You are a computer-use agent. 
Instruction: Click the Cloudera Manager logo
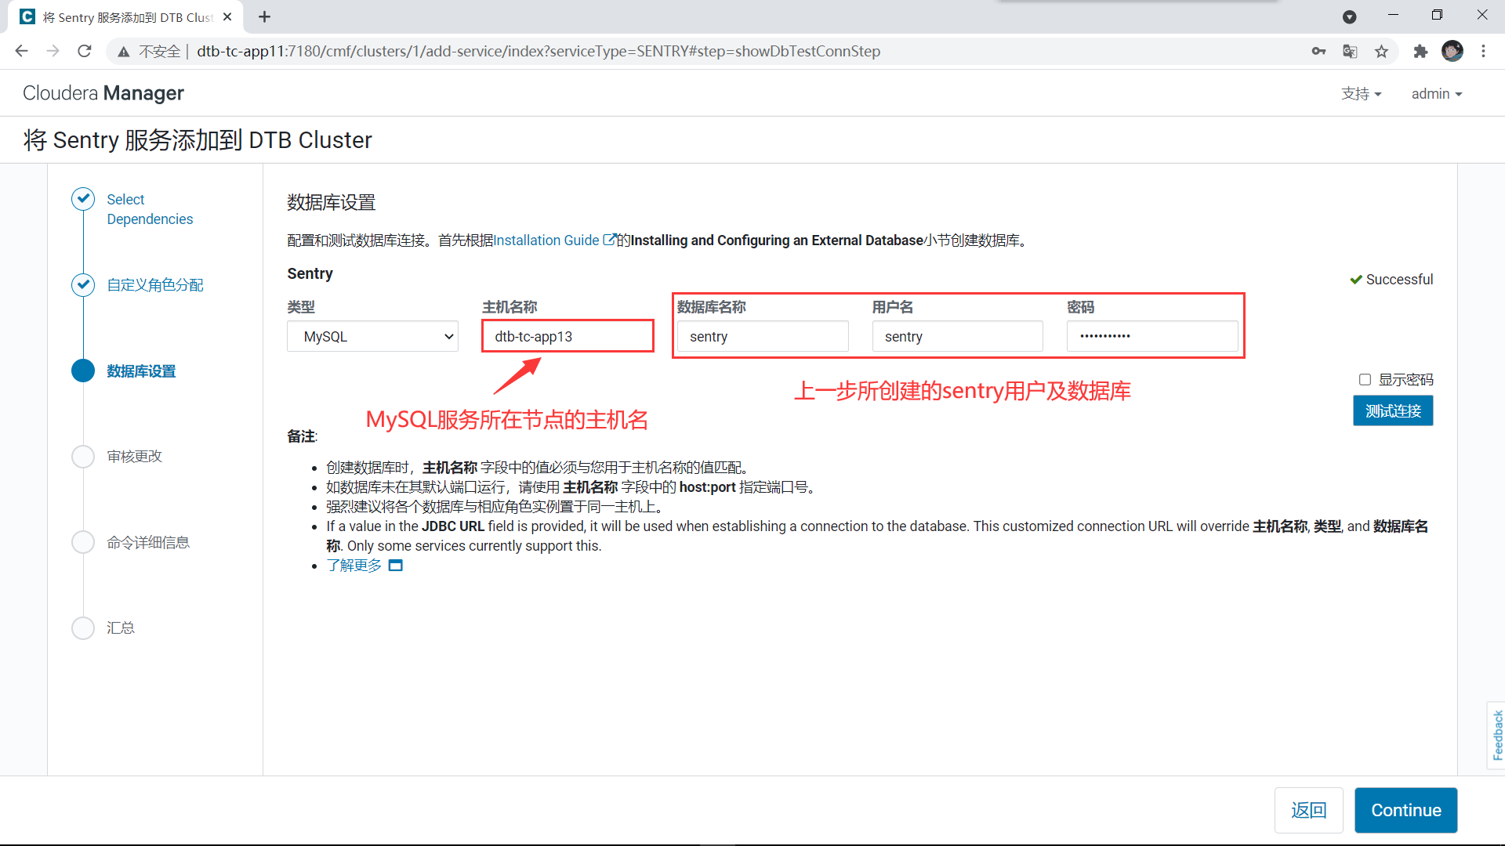click(x=103, y=93)
